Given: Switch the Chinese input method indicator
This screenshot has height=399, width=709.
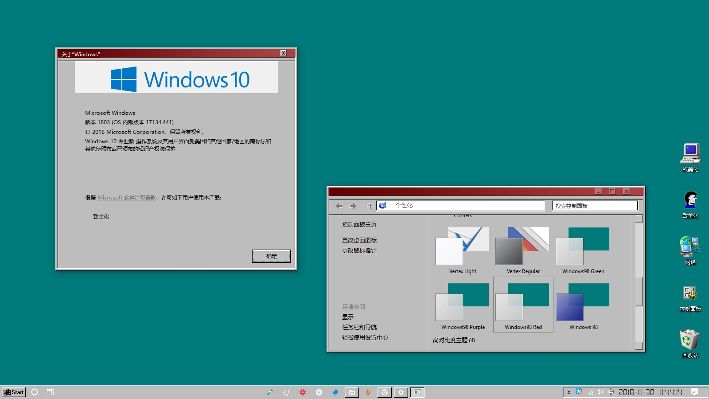Looking at the screenshot, I should [611, 392].
